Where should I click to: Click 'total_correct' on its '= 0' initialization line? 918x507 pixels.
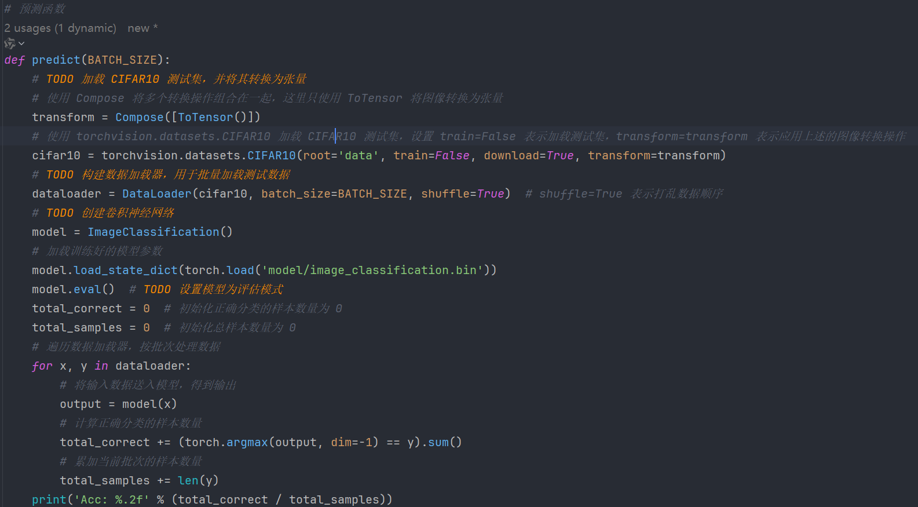click(x=77, y=308)
